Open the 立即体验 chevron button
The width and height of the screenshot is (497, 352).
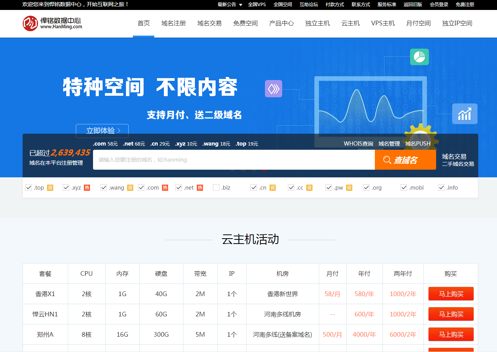coord(102,131)
